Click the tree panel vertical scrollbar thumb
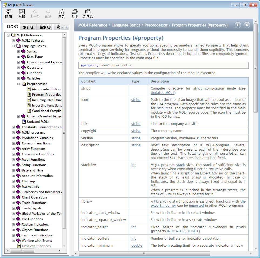The height and width of the screenshot is (258, 260). [64, 133]
